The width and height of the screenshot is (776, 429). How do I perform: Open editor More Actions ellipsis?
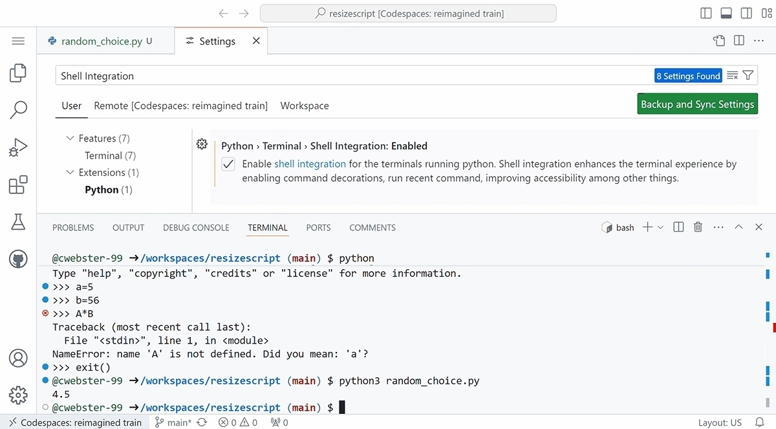(759, 41)
